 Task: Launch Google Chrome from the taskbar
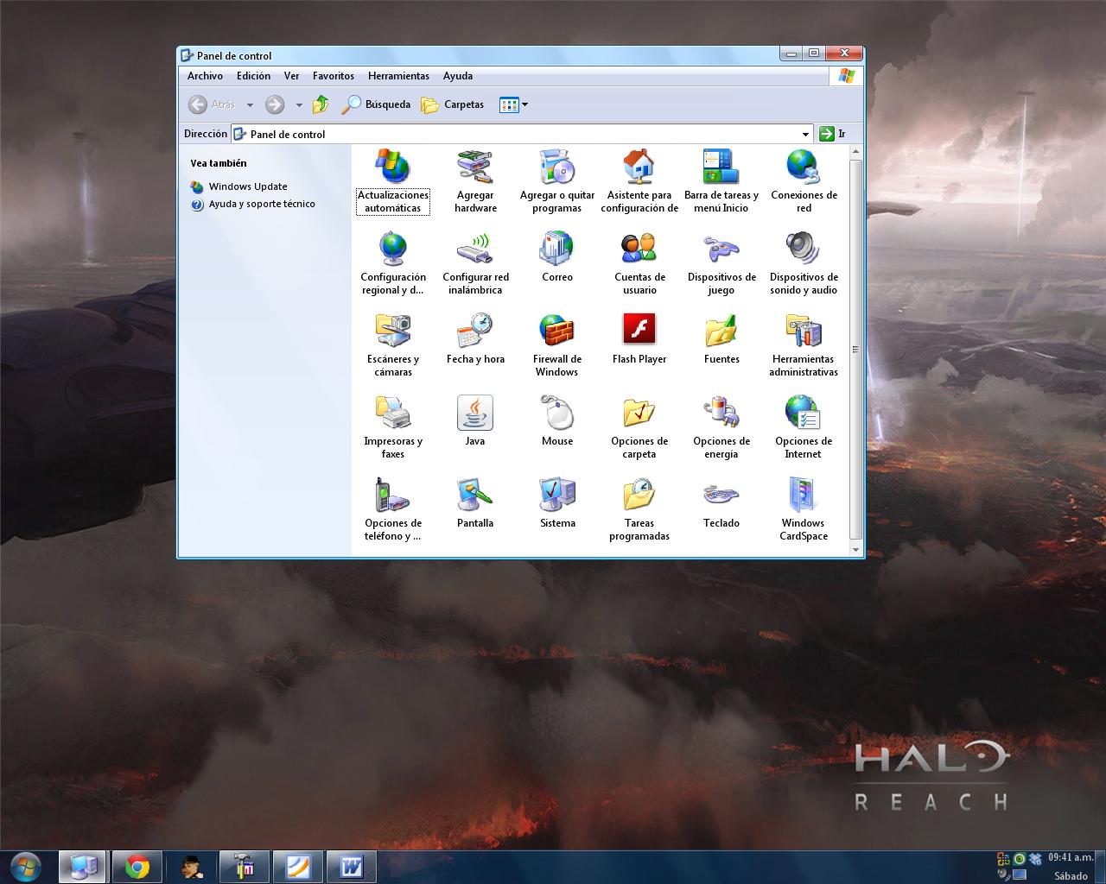(137, 866)
